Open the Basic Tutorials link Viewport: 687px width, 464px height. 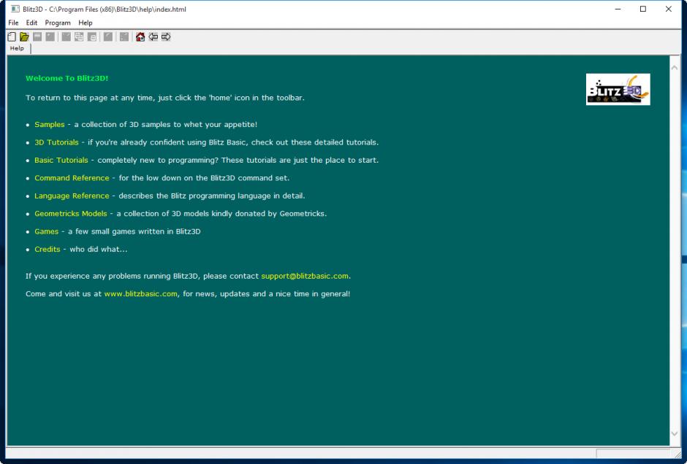61,160
